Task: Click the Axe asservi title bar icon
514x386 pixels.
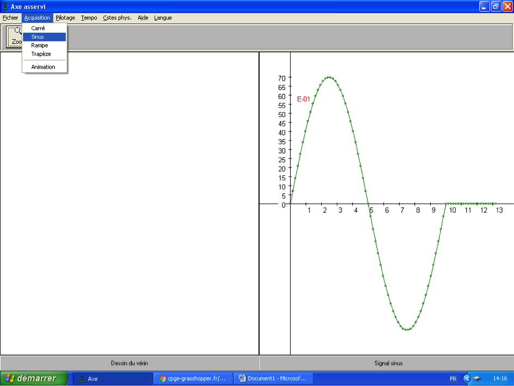Action: pos(5,6)
